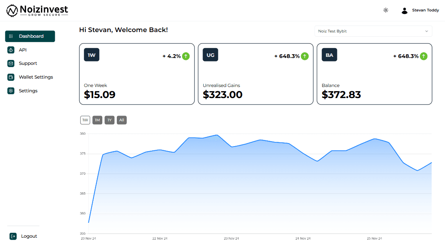Show All time chart range
Image resolution: width=445 pixels, height=248 pixels.
(121, 120)
